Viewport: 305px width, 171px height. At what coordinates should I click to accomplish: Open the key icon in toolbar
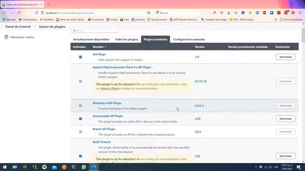coord(214,13)
